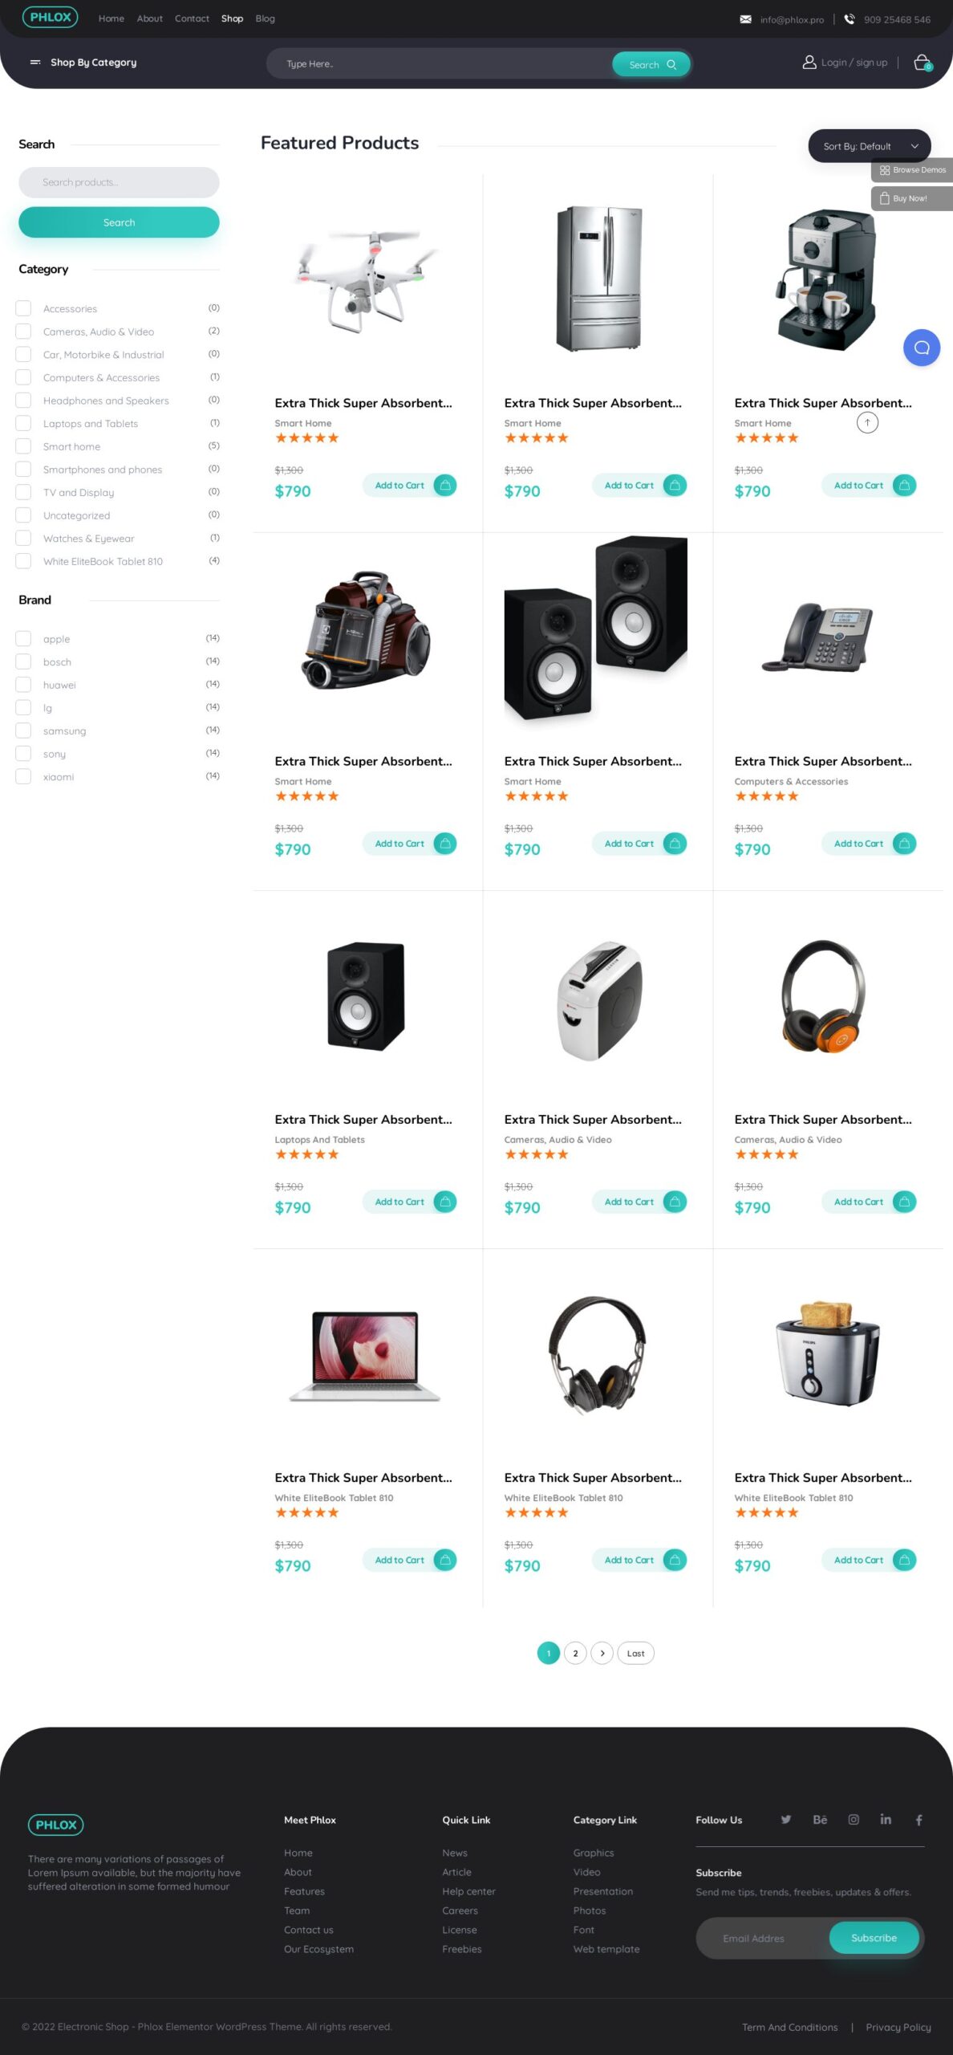Open the Twitter icon in footer
The image size is (953, 2055).
pyautogui.click(x=786, y=1819)
